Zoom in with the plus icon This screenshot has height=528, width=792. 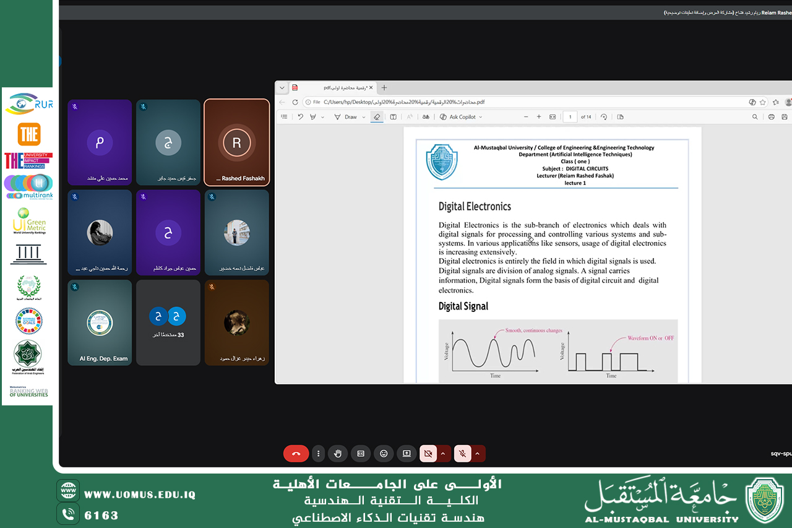tap(539, 116)
